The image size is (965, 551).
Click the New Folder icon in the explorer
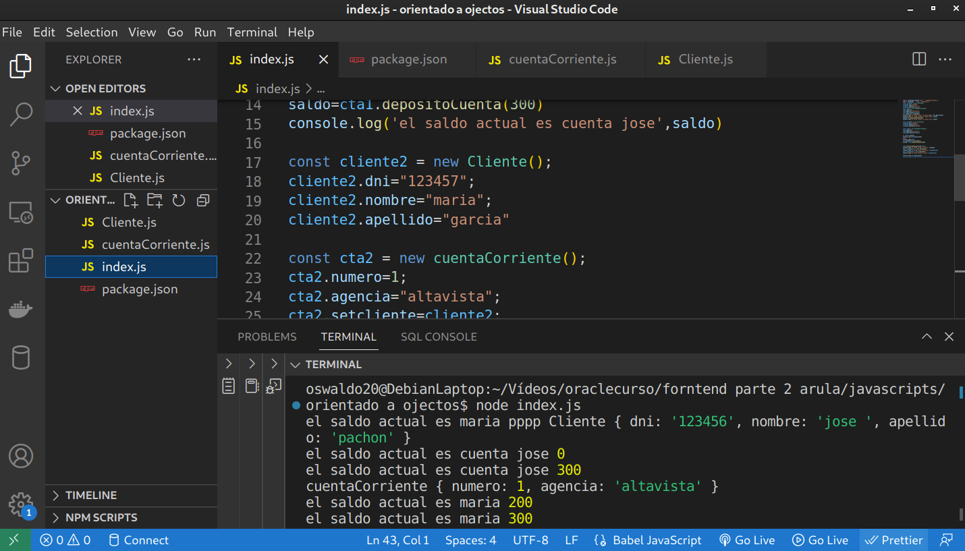[155, 200]
